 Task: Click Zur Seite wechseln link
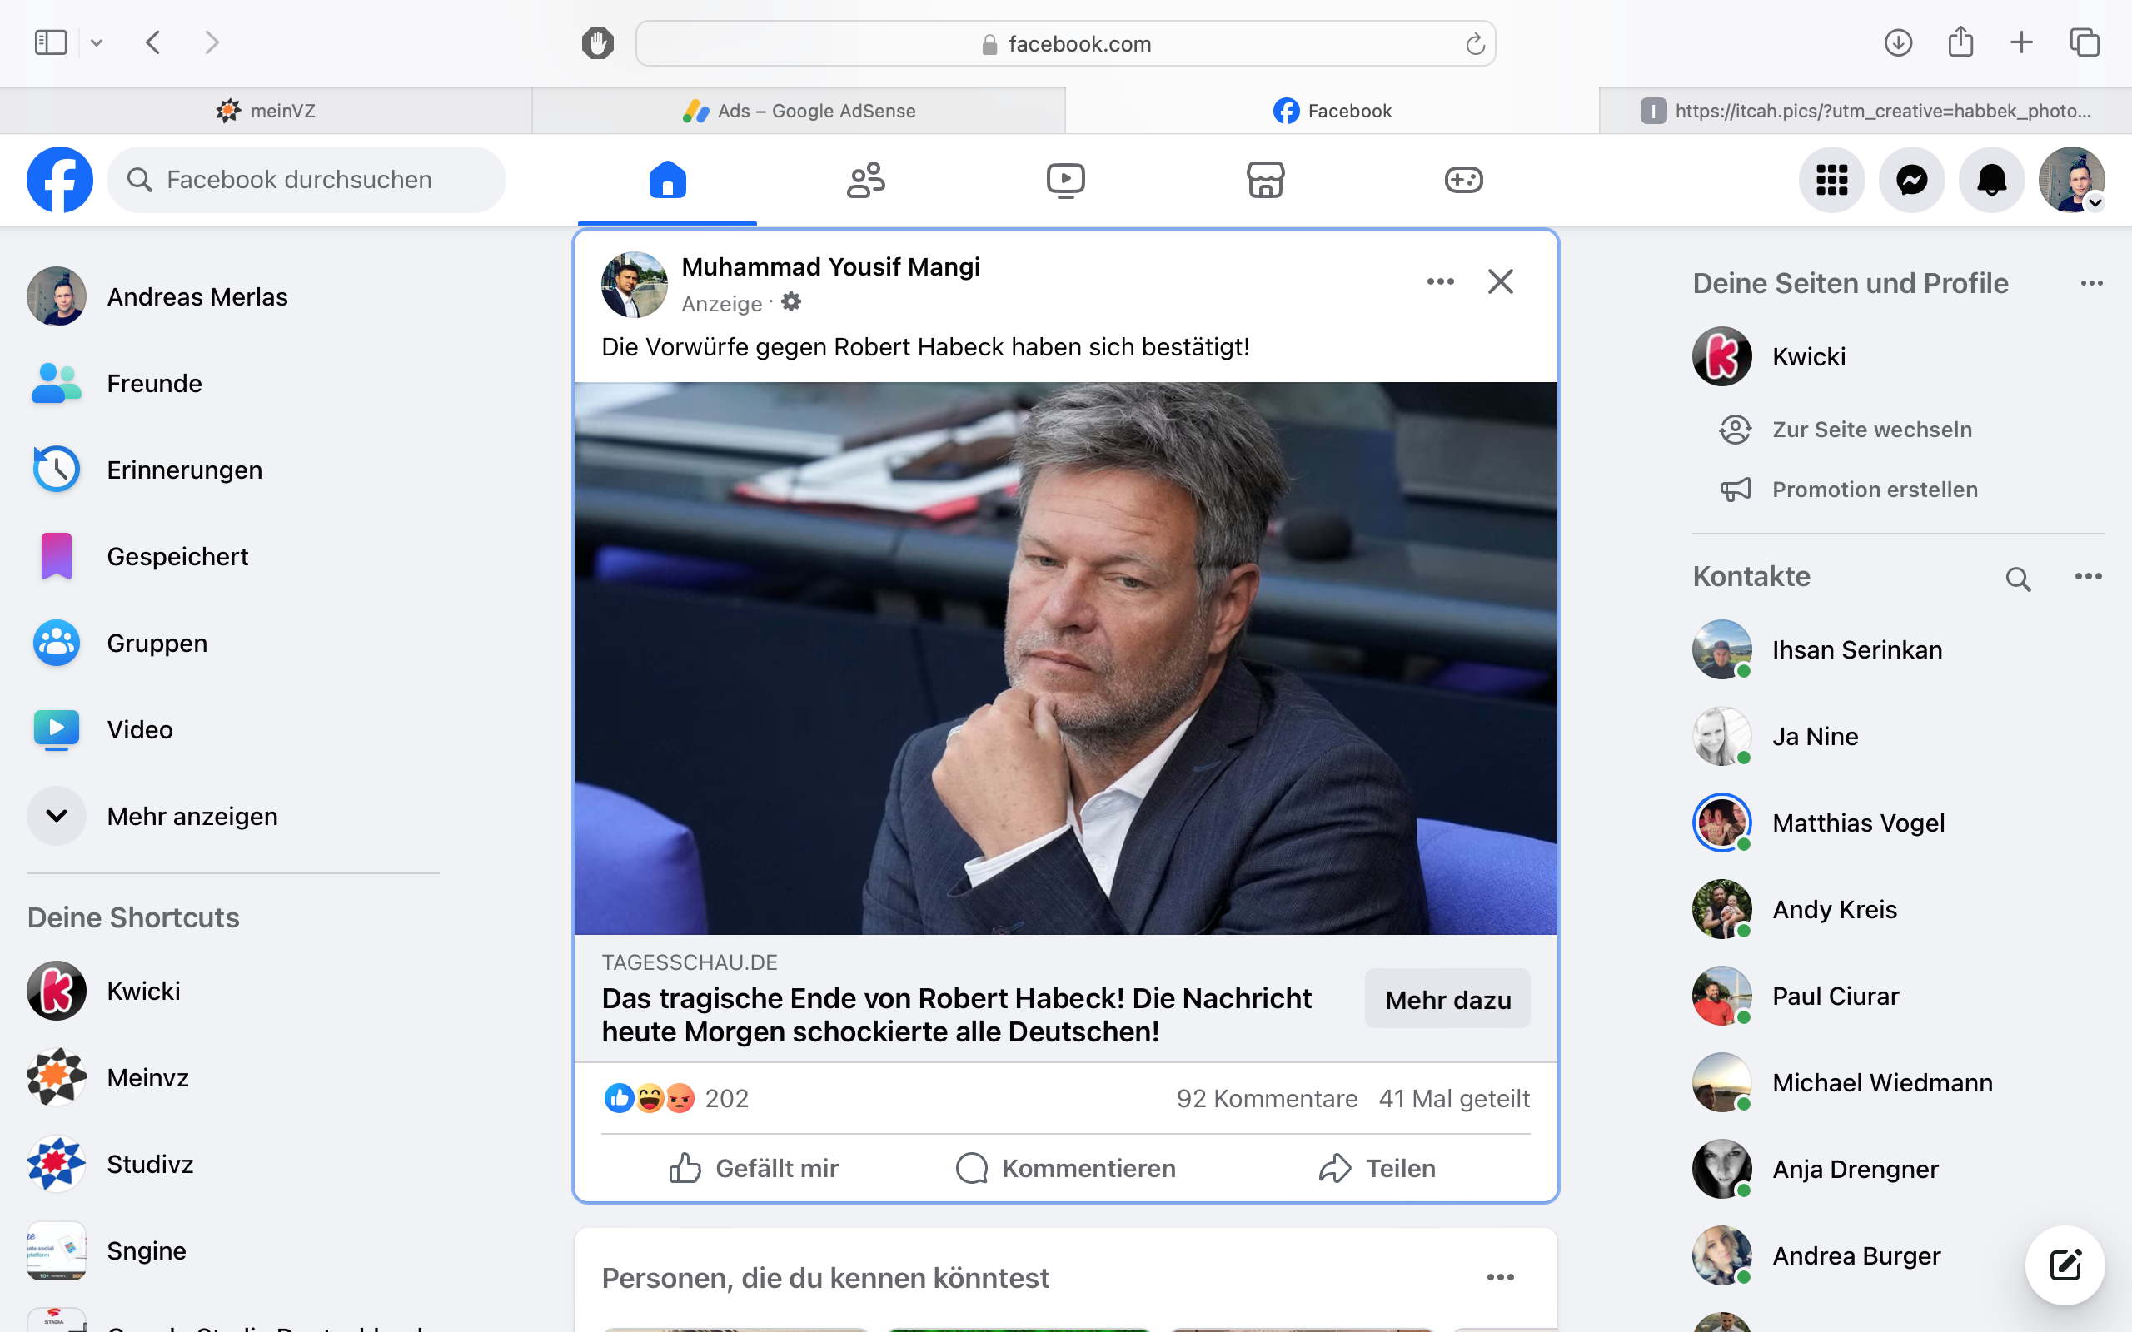click(1871, 429)
